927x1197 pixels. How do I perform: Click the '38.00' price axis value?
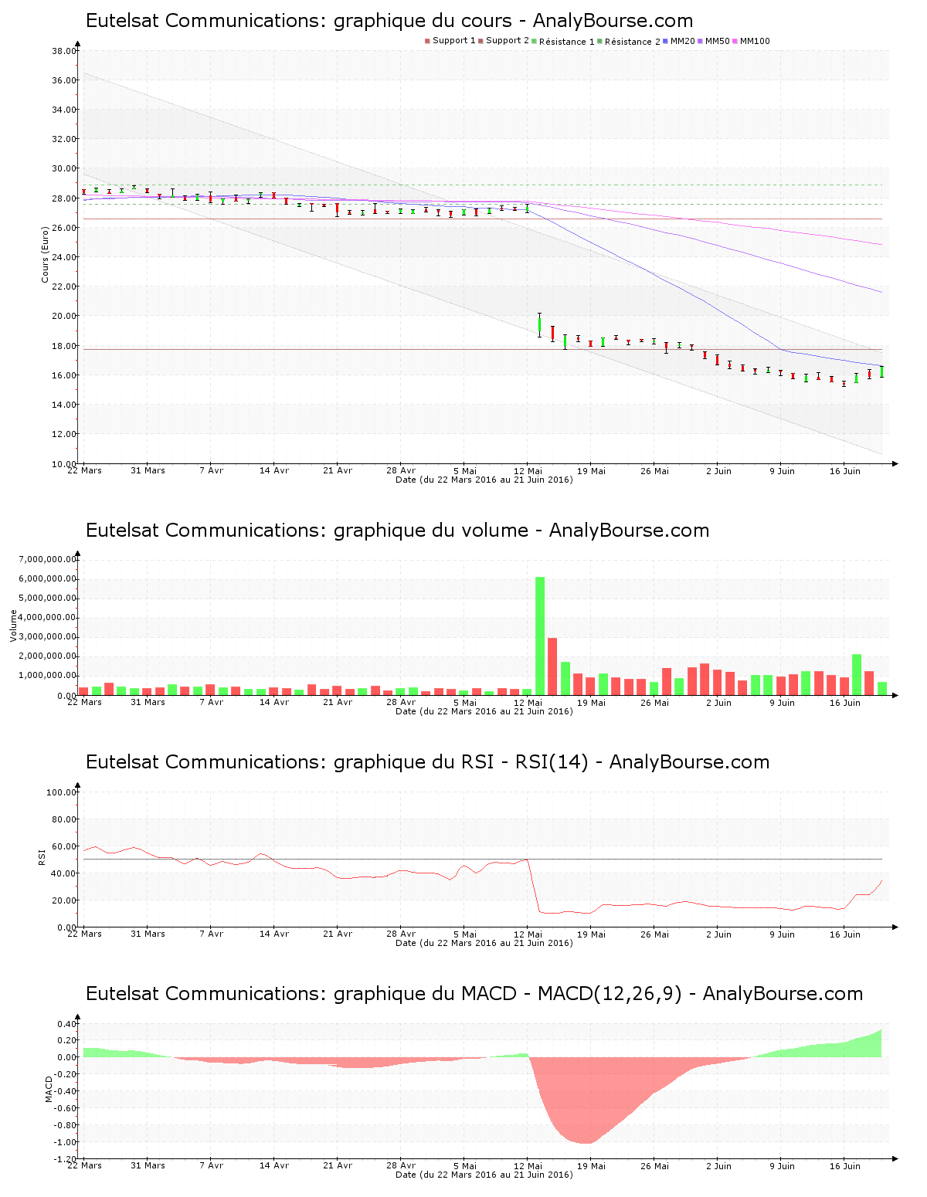coord(64,51)
